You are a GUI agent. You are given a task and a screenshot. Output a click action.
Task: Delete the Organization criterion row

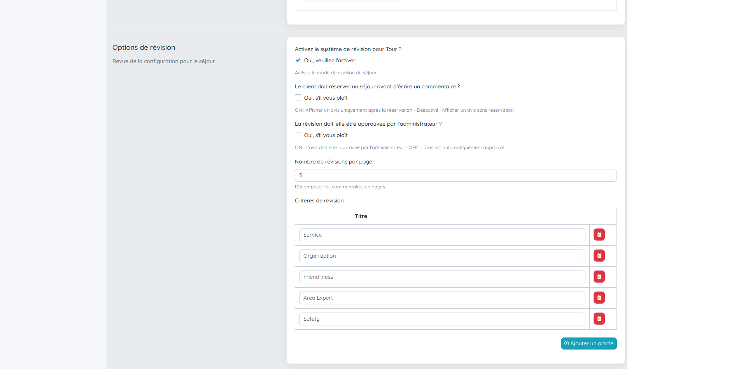599,256
